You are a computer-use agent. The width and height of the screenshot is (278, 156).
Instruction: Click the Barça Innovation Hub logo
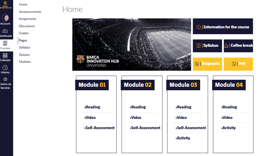pyautogui.click(x=5, y=5)
